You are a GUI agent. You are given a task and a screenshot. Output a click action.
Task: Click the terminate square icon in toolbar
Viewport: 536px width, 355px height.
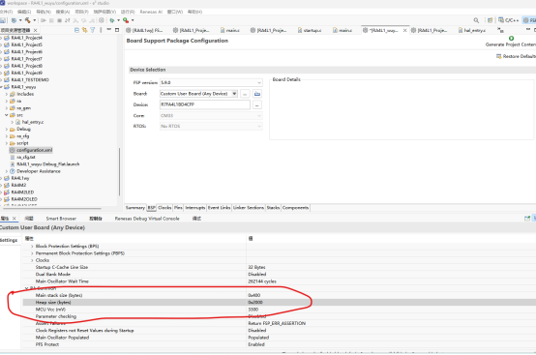coord(59,20)
